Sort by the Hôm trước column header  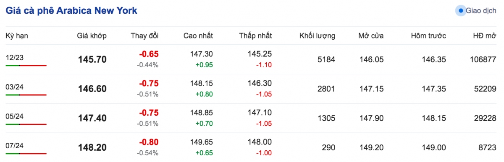(428, 36)
